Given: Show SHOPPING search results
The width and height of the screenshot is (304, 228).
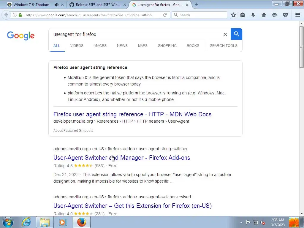Looking at the screenshot, I should coord(167,45).
